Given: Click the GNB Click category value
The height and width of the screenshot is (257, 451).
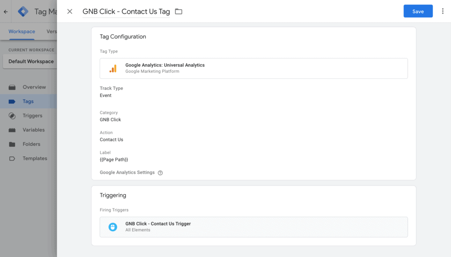Looking at the screenshot, I should (110, 120).
